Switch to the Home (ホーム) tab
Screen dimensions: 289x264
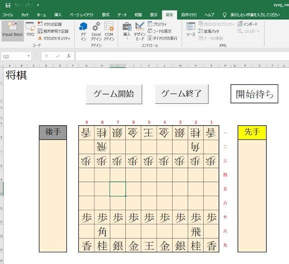[x=41, y=15]
